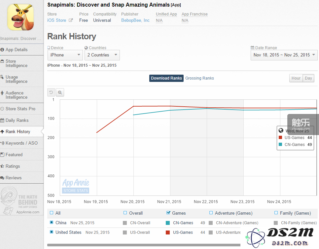Viewport: 319px width, 249px height.
Task: Click the Keywords / ASO icon
Action: coord(2,143)
